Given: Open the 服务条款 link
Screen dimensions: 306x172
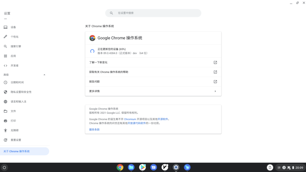Looking at the screenshot, I should click(x=94, y=129).
